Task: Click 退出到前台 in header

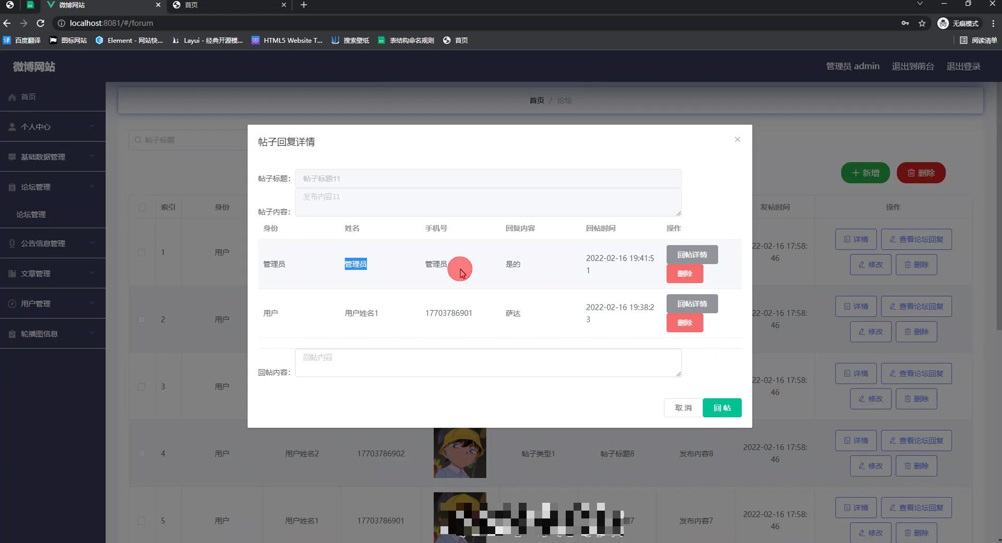Action: 913,66
